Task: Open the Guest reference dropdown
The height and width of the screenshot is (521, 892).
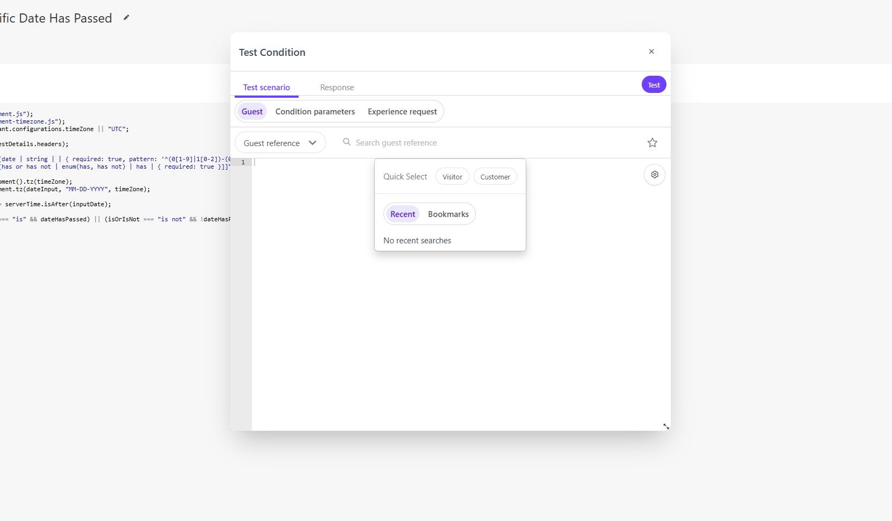Action: coord(280,143)
